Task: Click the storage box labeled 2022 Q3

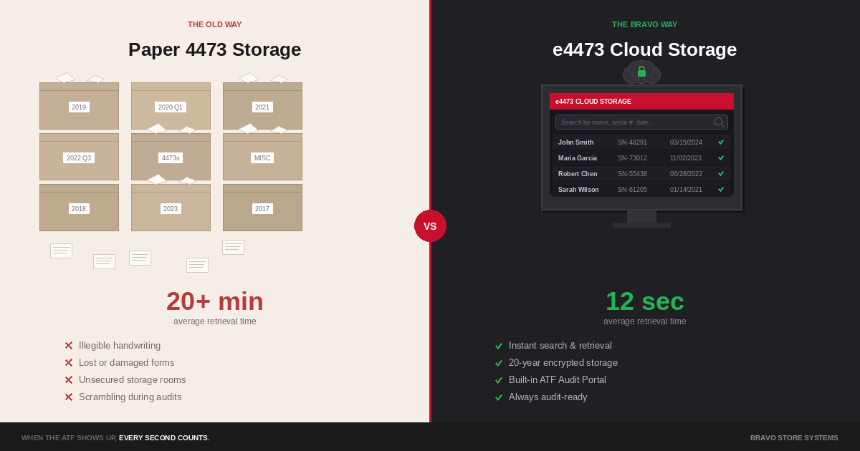Action: pos(79,157)
